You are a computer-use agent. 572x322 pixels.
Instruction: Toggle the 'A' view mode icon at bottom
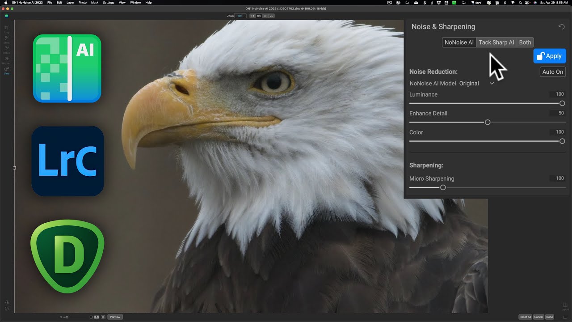(97, 317)
